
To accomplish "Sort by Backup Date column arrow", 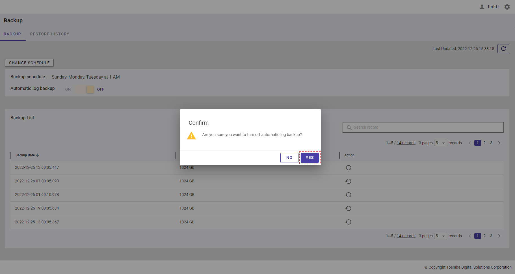I will pos(37,155).
